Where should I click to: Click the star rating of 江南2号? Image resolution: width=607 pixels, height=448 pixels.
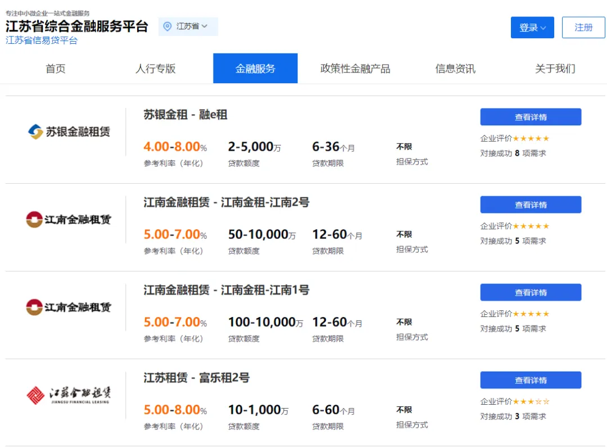[531, 226]
